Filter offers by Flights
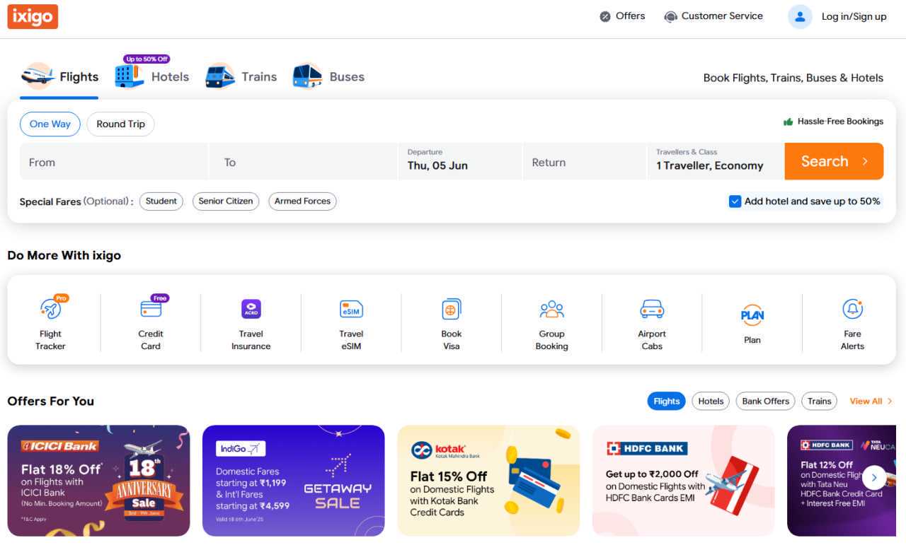Screen dimensions: 906x545 coord(667,402)
